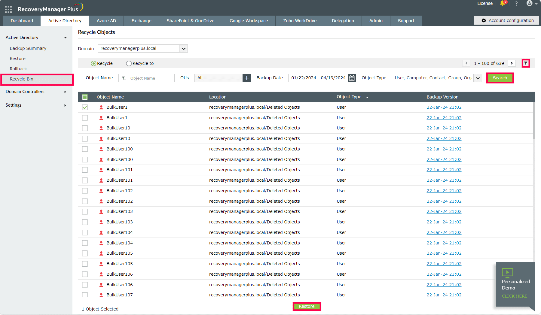
Task: Check the first BulkUser104 row checkbox
Action: coord(85,232)
